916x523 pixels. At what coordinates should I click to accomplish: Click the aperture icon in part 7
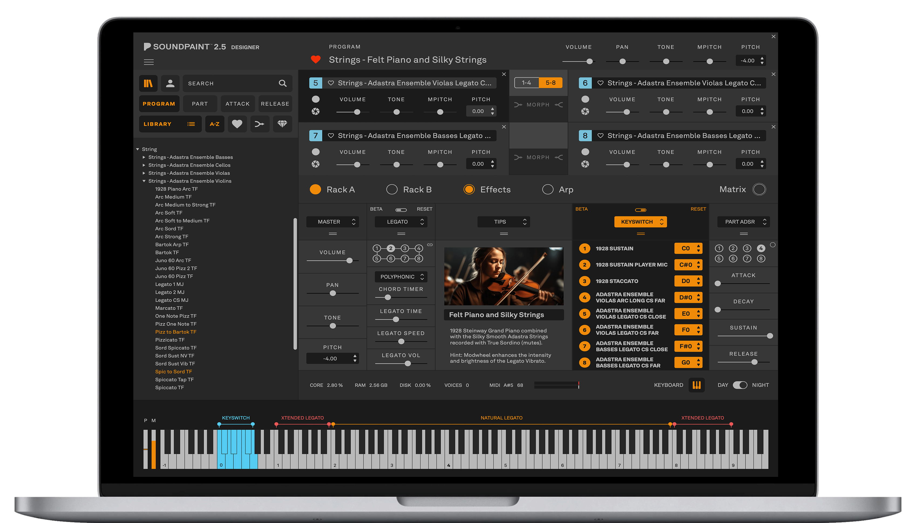point(315,164)
